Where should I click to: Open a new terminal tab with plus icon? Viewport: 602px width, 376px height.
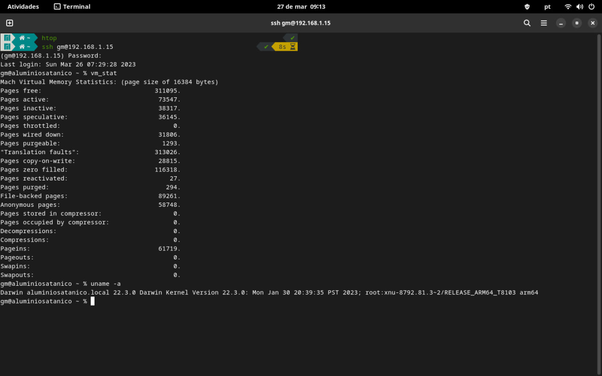coord(9,23)
